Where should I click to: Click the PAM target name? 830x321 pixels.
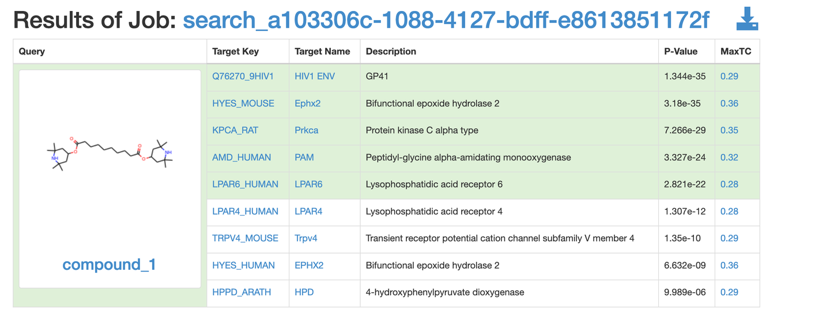pos(304,158)
